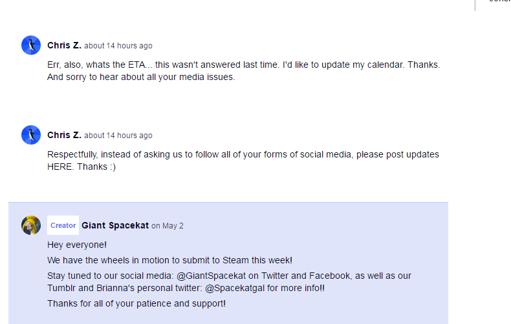Click the 'Hey everyone!' line

(77, 245)
